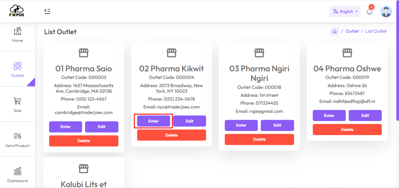
Task: Delete the 04 Pharma Oshwe outlet
Action: click(347, 129)
